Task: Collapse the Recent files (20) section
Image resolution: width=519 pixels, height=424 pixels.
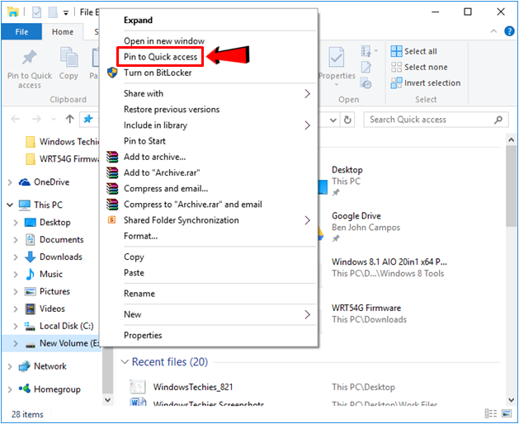Action: point(125,362)
